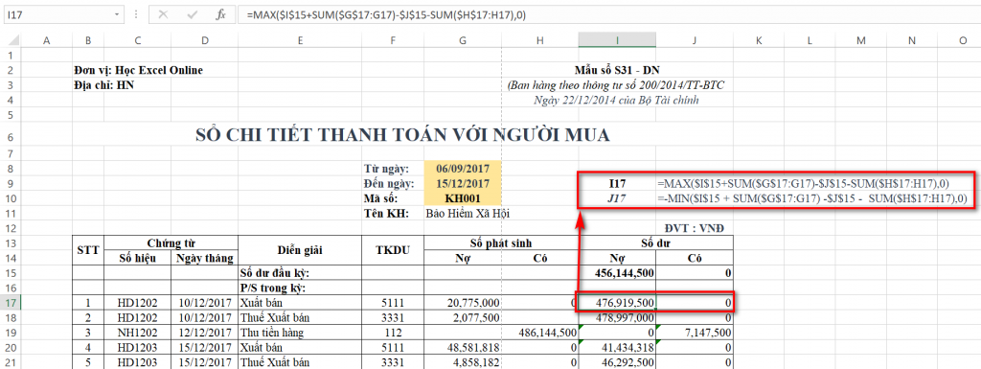Select credit balance 7,147,500
981x369 pixels.
(695, 333)
